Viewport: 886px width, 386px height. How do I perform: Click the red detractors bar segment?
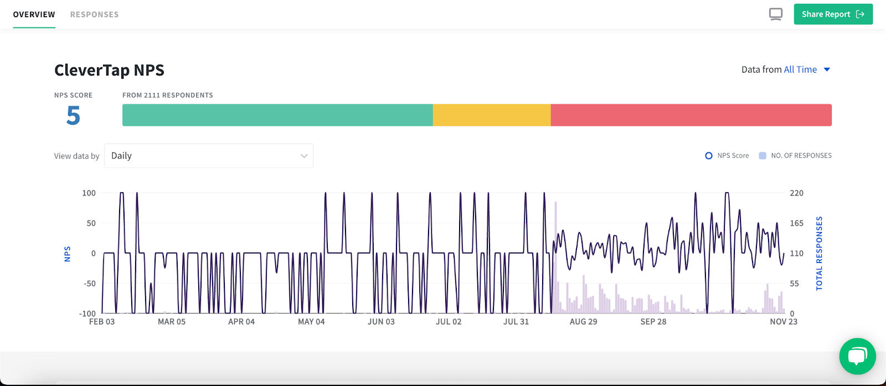[x=691, y=115]
